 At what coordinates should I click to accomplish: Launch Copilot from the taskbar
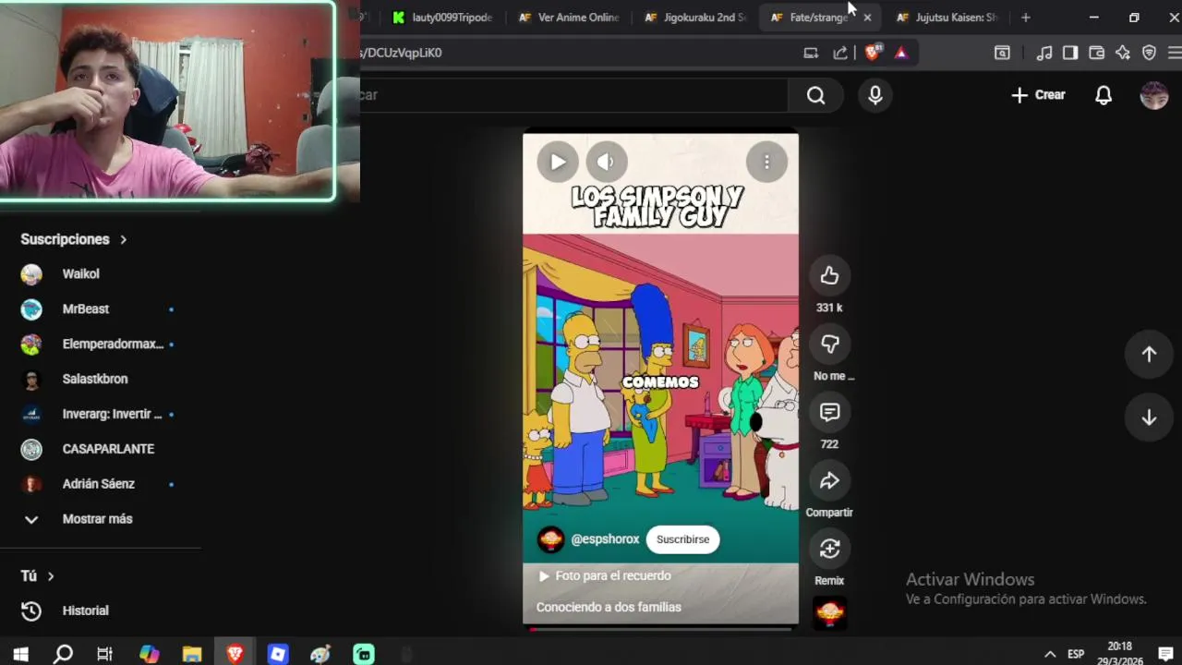coord(150,654)
